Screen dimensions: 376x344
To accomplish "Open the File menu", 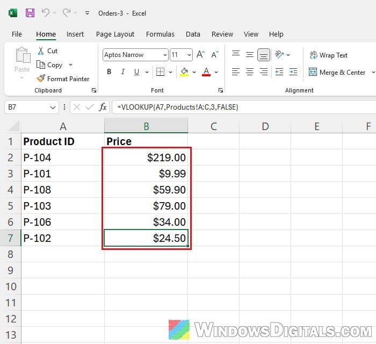I will (x=17, y=34).
